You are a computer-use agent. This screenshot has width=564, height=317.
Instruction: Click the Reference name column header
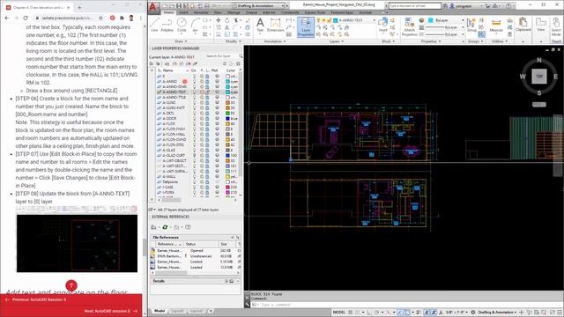pos(169,244)
